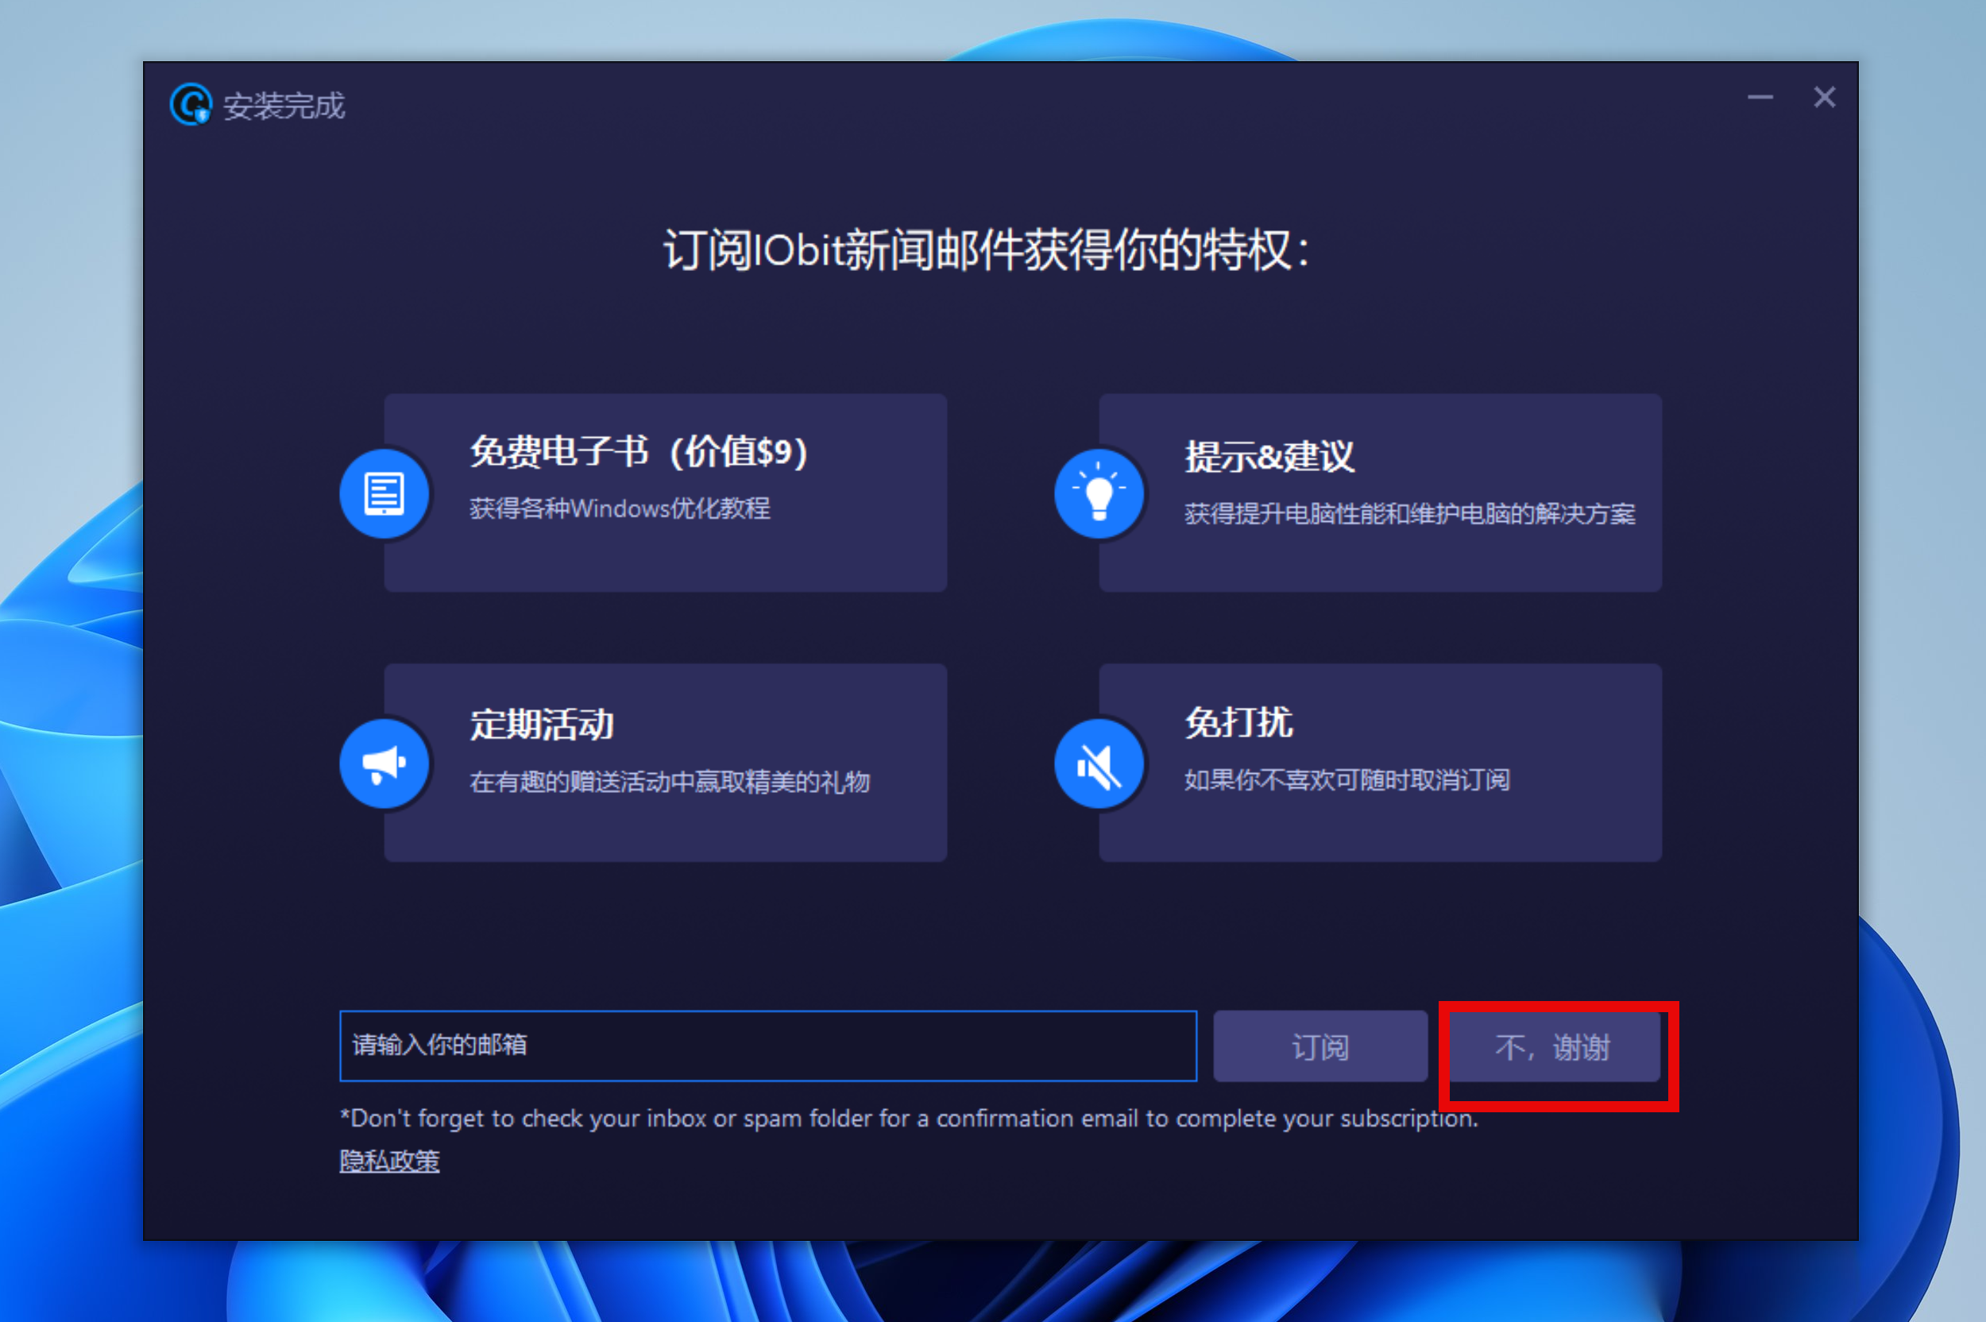Close the installer window
Screen dimensions: 1986x1322
click(1824, 98)
